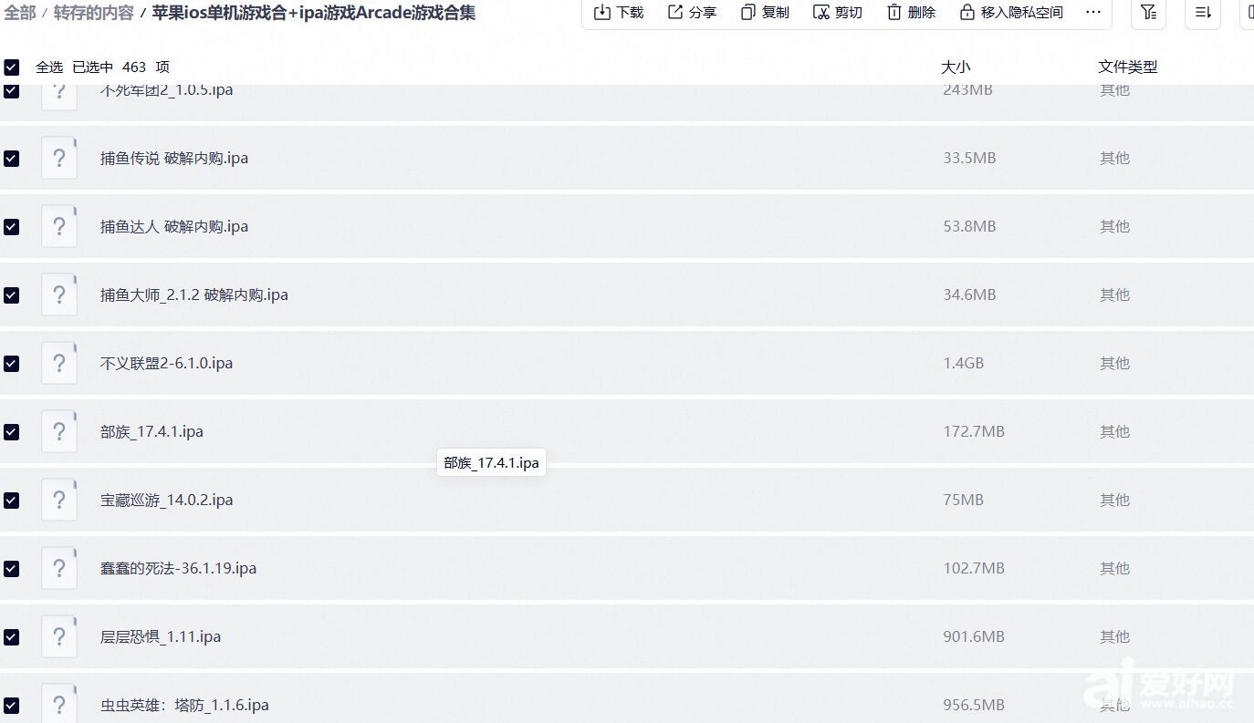Uncheck the 捕鱼达人 破解内购.ipa checkbox
Screen dimensions: 1254x723
coord(11,226)
